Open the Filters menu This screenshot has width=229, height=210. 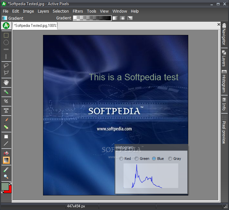(78, 11)
